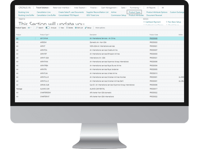Screen dimensions: 199x149
Task: Select the CHARTERDOM row
Action: (x=99, y=93)
